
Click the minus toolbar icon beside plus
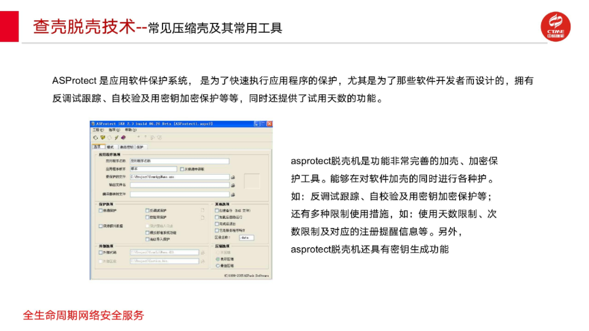[x=146, y=137]
